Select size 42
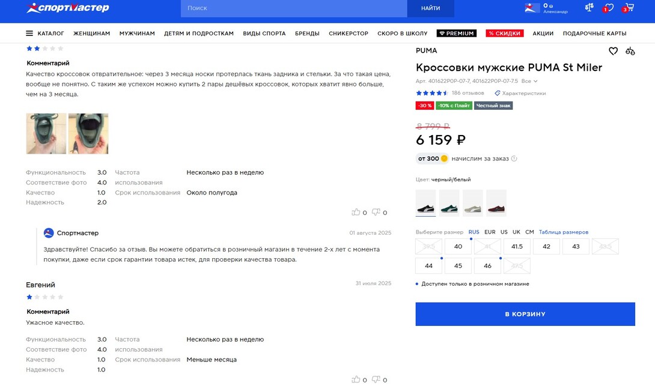655x389 pixels. coord(546,247)
